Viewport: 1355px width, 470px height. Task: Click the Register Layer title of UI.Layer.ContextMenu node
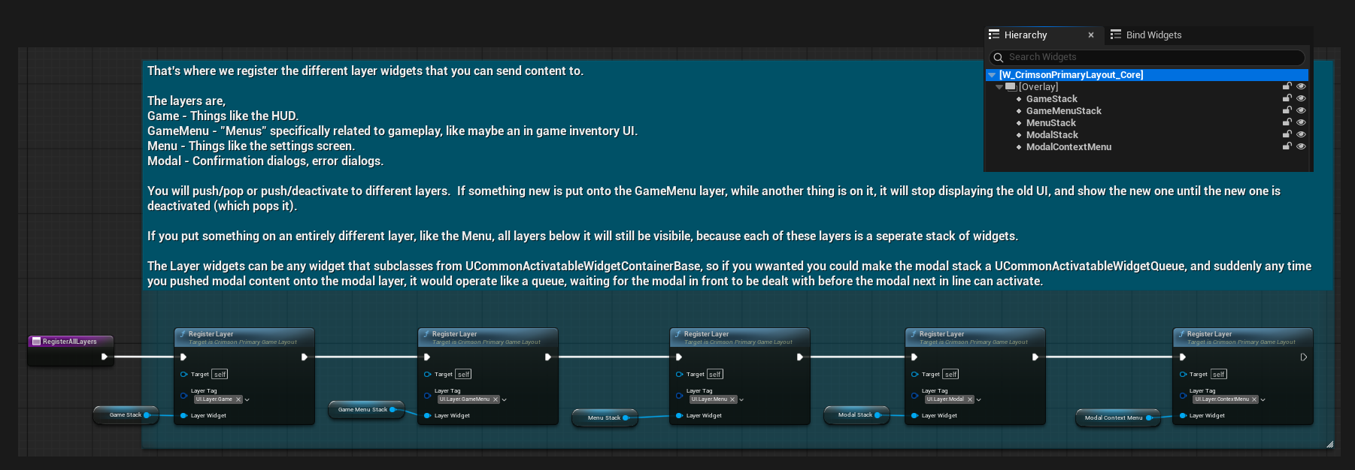(1209, 334)
